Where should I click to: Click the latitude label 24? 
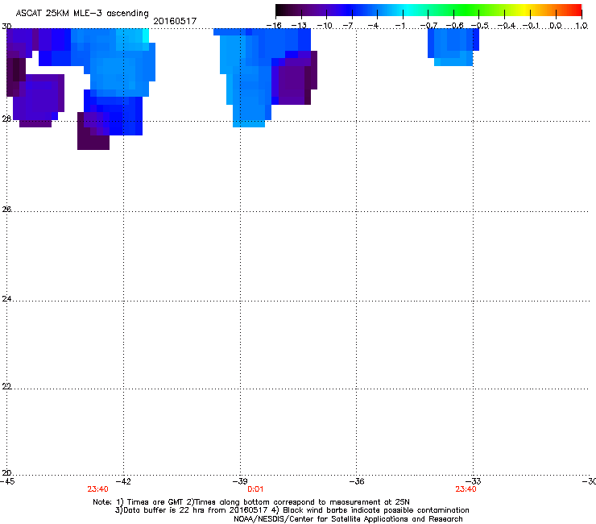point(6,299)
